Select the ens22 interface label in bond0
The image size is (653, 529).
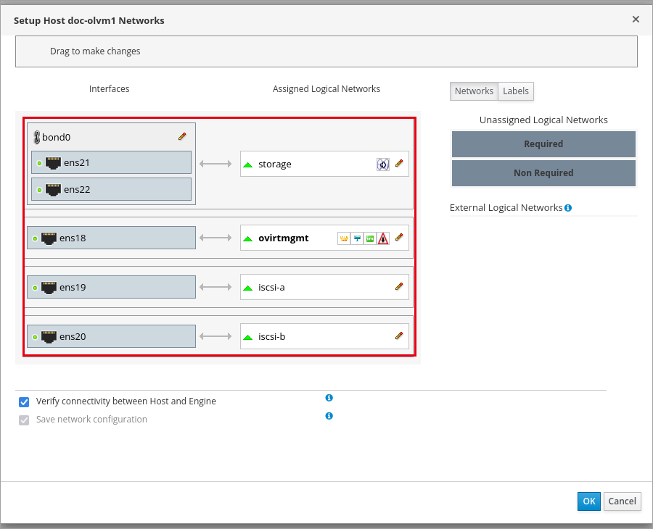coord(77,190)
